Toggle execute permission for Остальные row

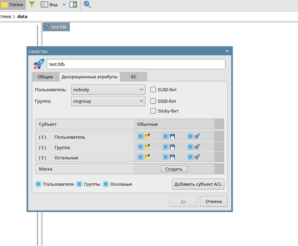click(190, 157)
